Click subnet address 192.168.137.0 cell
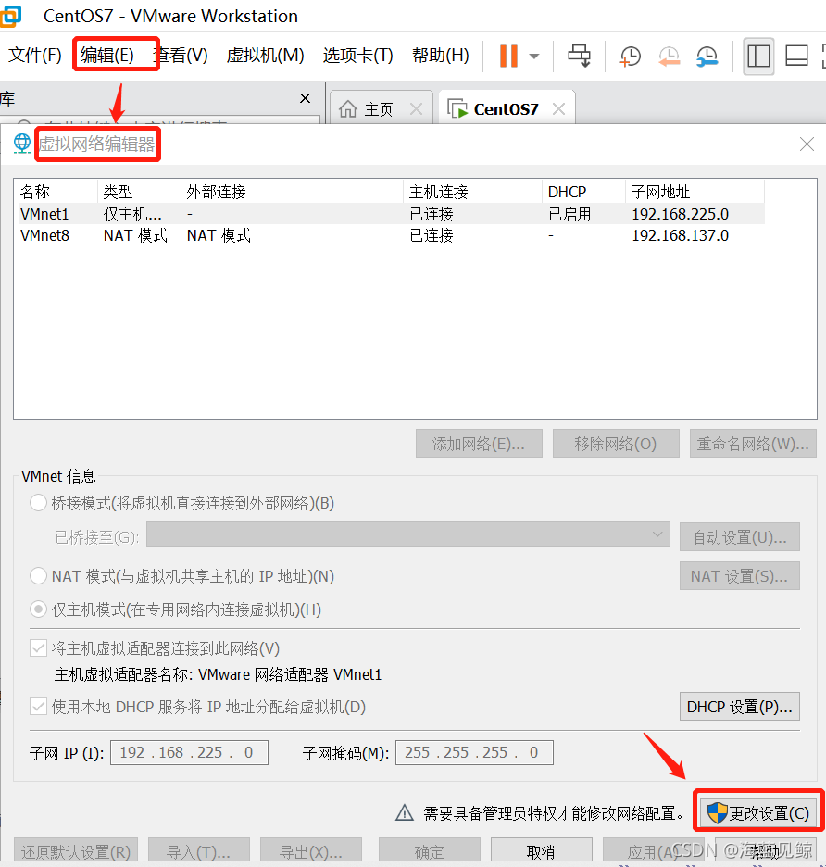826x867 pixels. 680,235
